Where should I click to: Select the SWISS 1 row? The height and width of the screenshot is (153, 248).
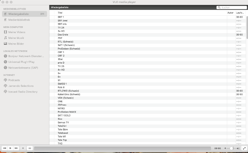148,84
